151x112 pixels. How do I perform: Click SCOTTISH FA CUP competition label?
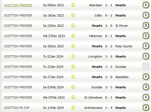tap(17, 108)
